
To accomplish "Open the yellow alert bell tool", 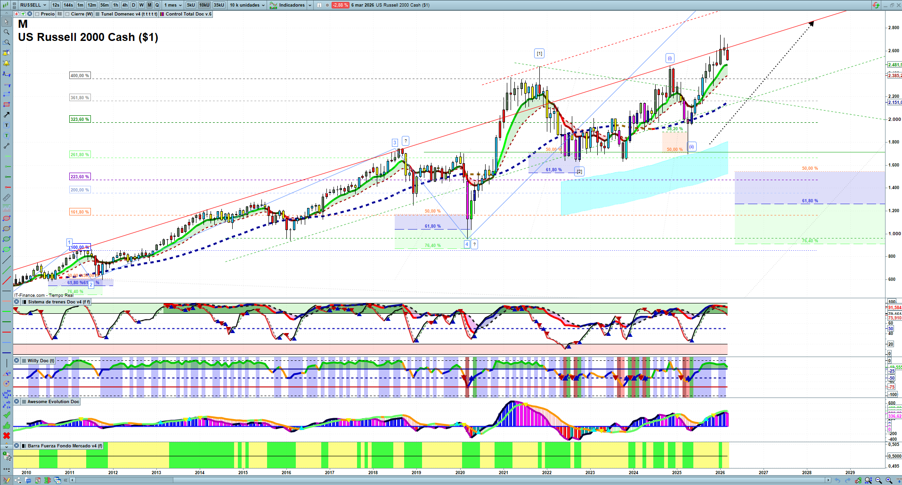I will pos(6,63).
